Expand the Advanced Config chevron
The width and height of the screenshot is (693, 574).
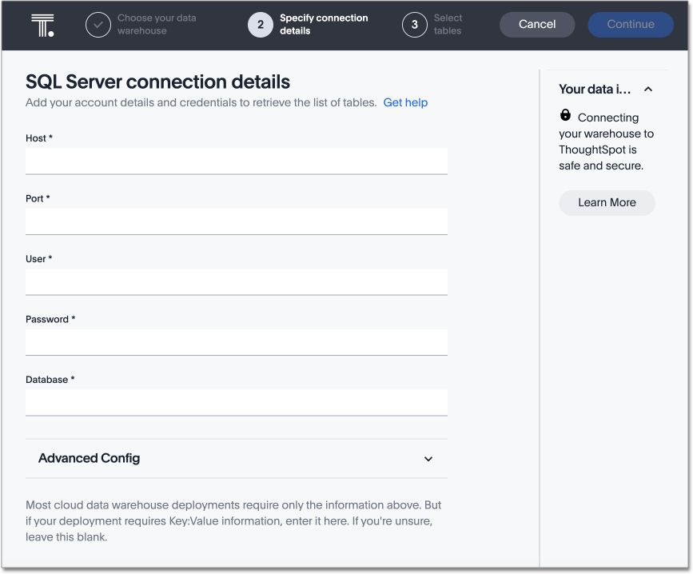428,459
